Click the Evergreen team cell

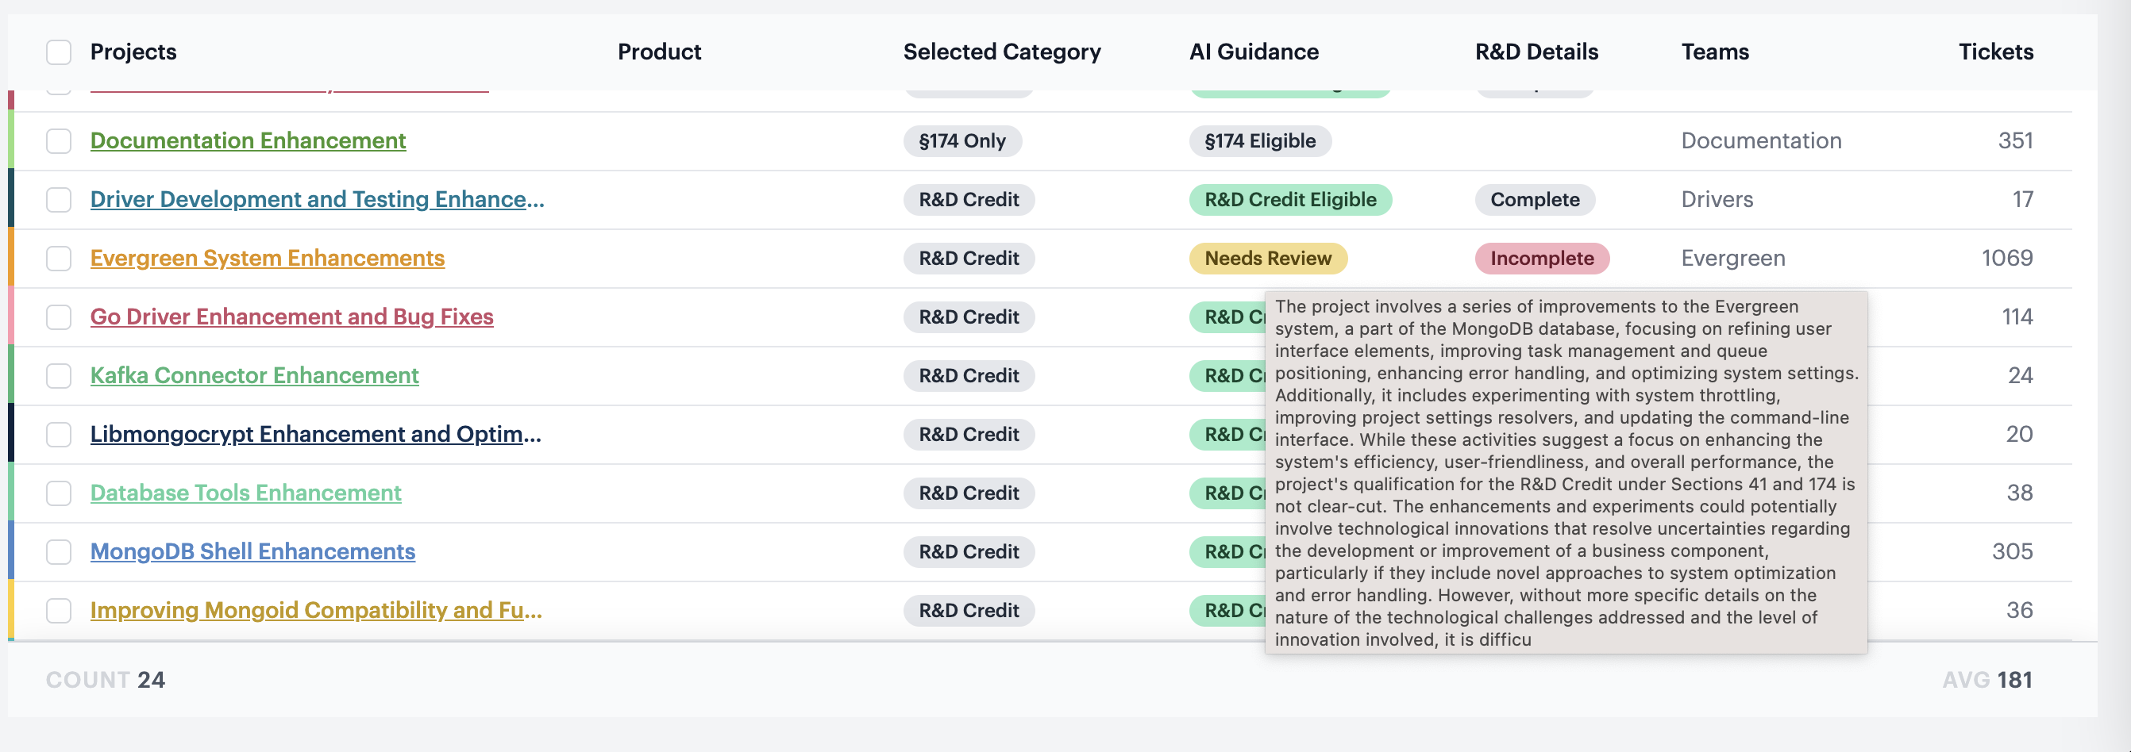[1733, 258]
